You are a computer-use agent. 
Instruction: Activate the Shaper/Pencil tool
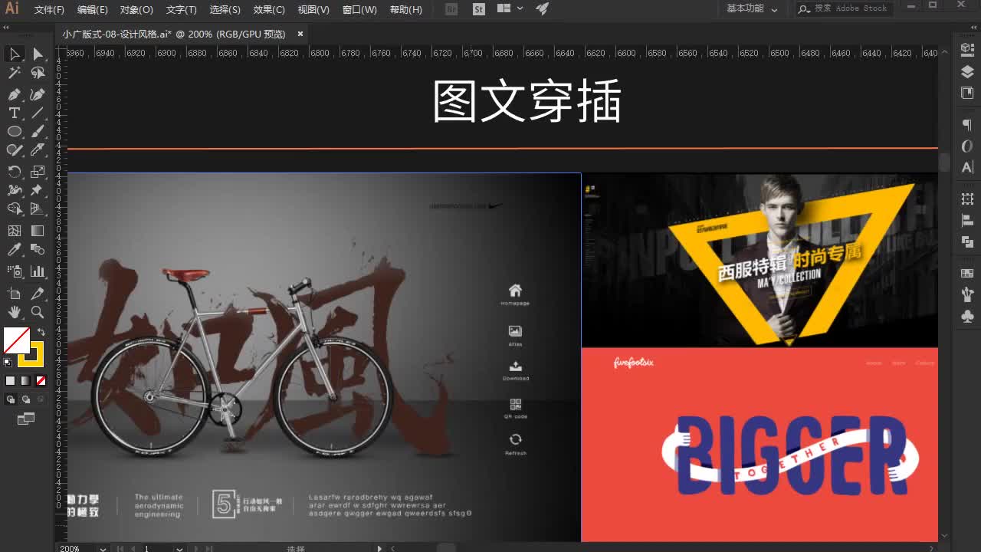point(14,149)
